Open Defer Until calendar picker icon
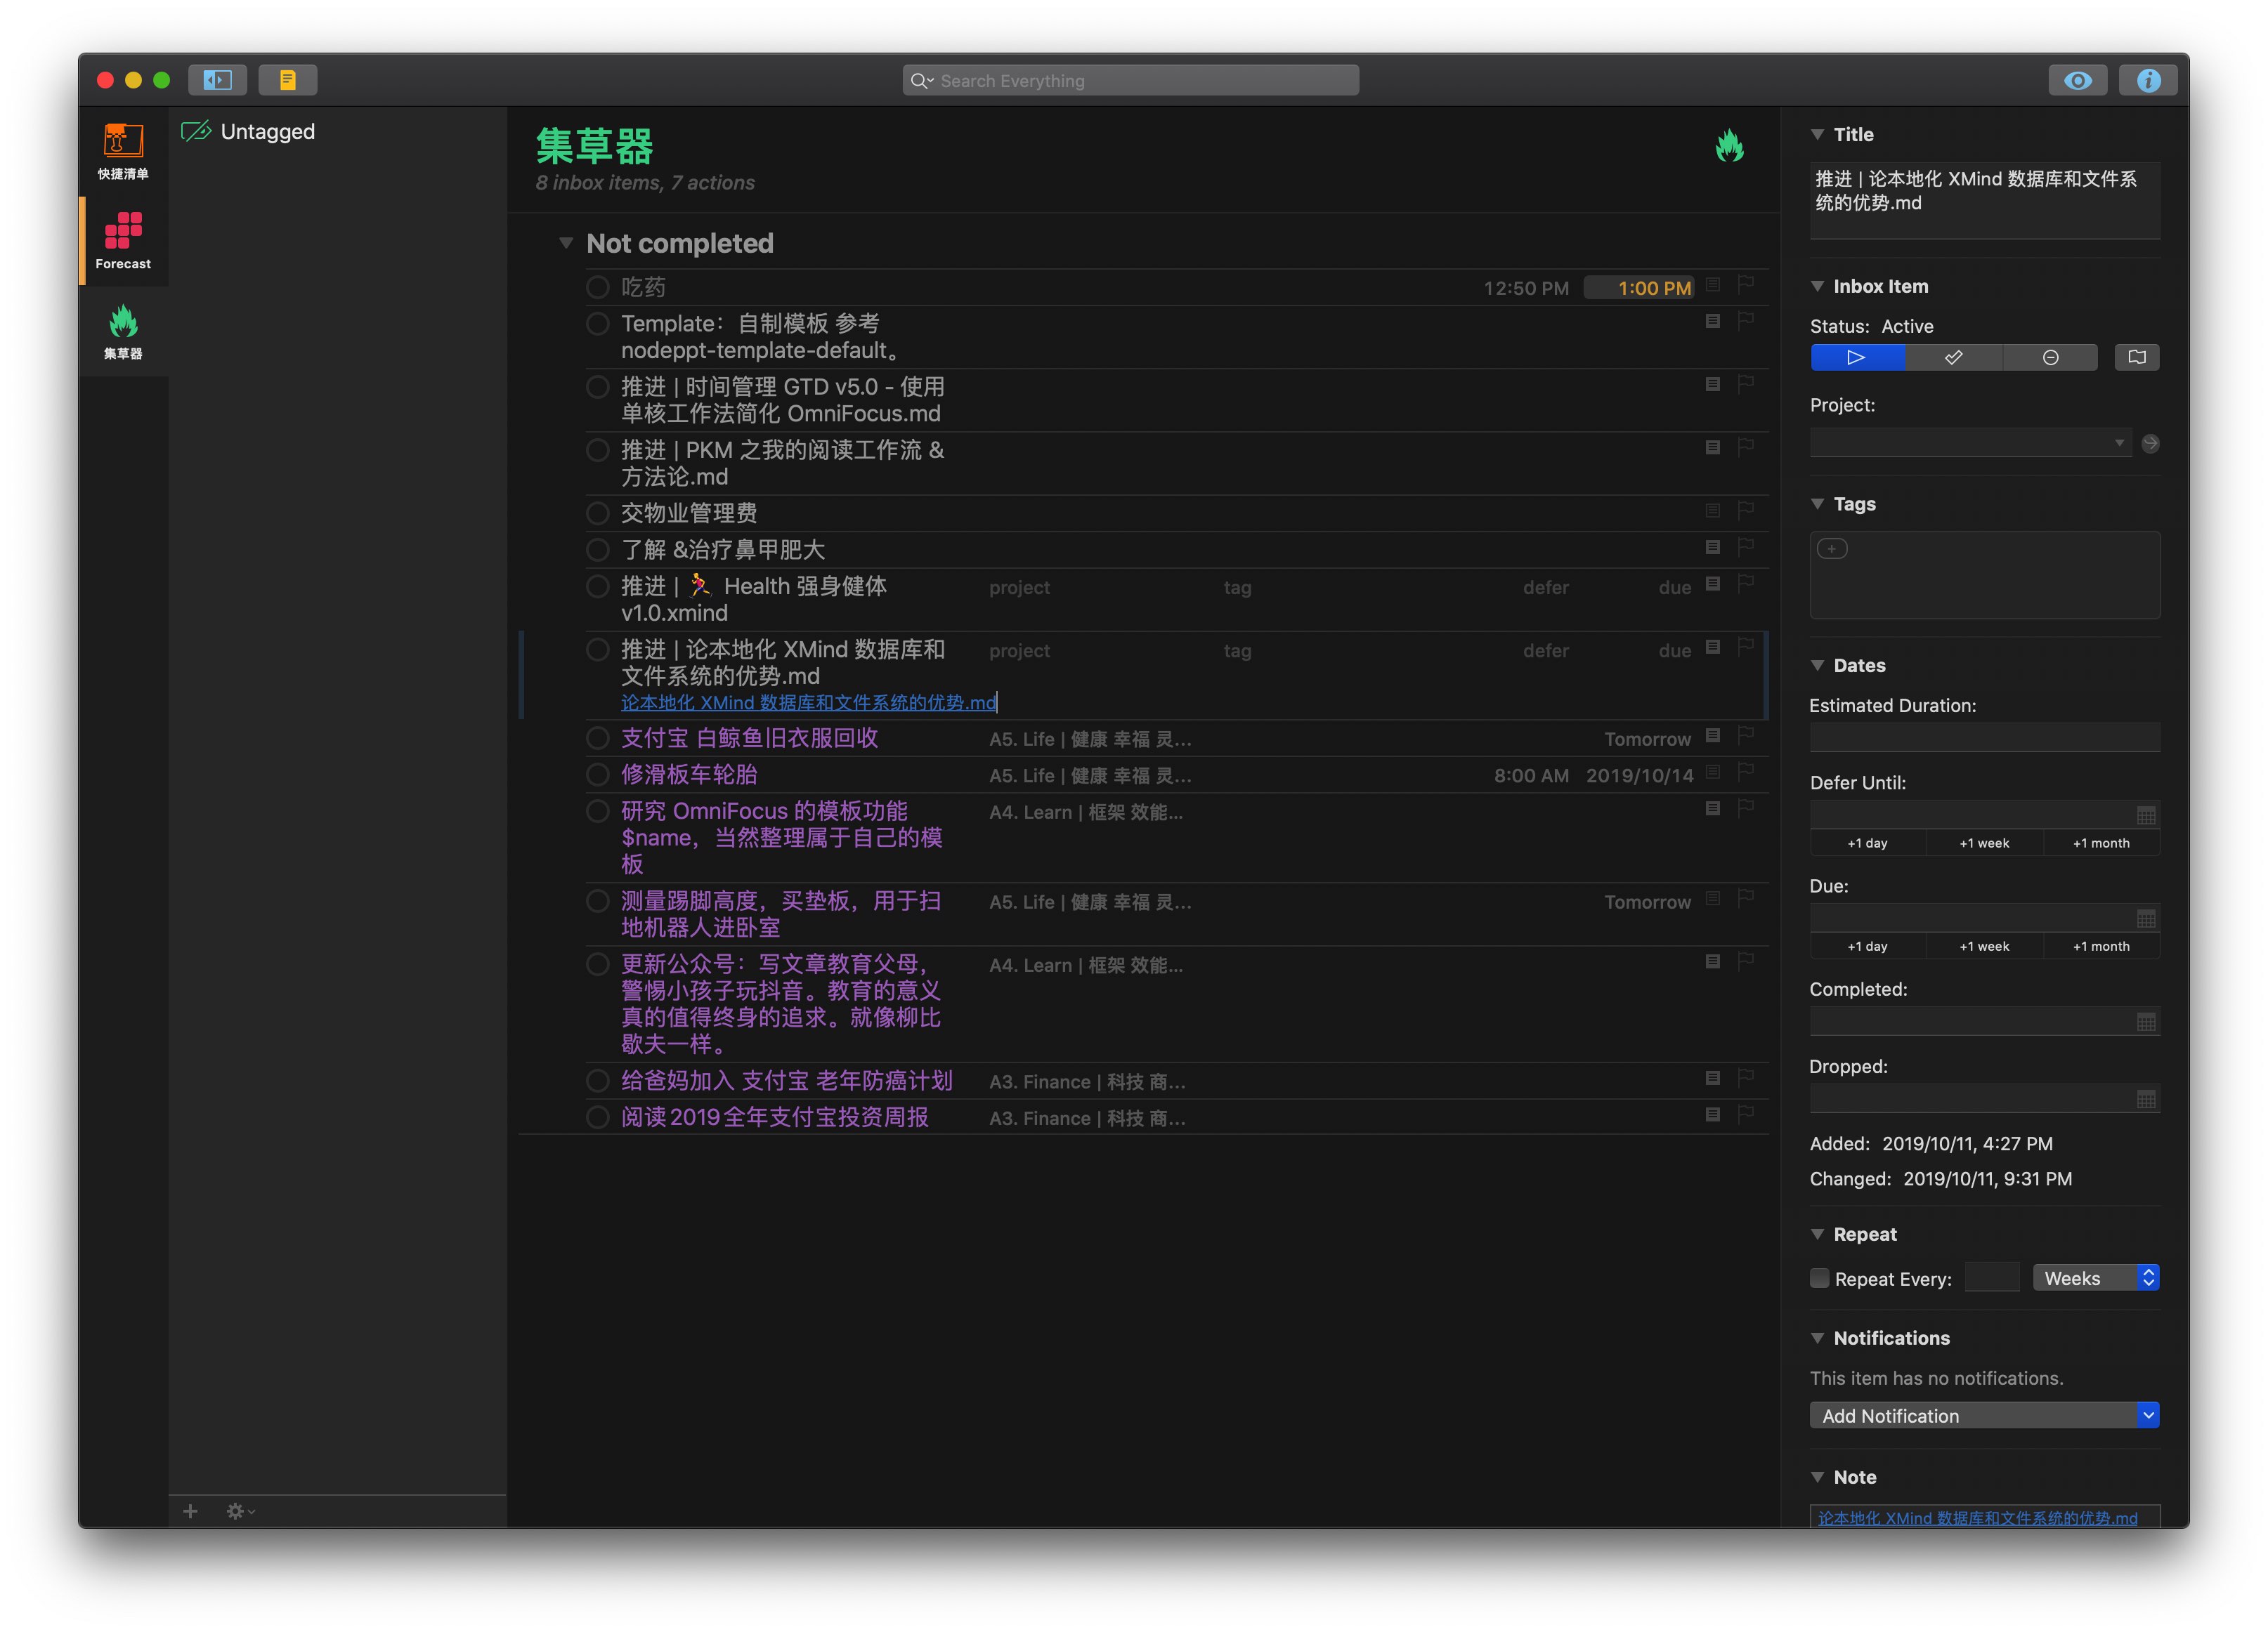 pos(2146,815)
